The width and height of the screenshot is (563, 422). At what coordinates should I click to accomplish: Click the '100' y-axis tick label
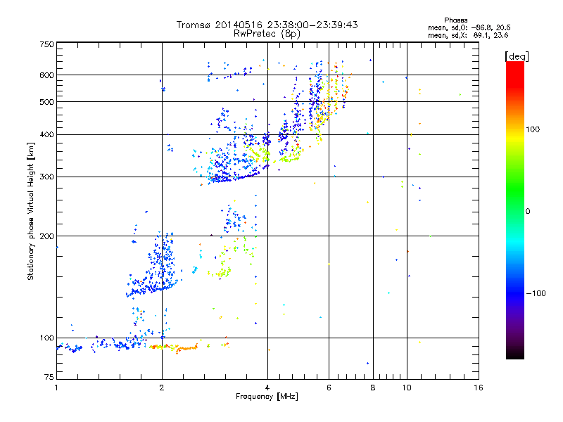[x=46, y=338]
